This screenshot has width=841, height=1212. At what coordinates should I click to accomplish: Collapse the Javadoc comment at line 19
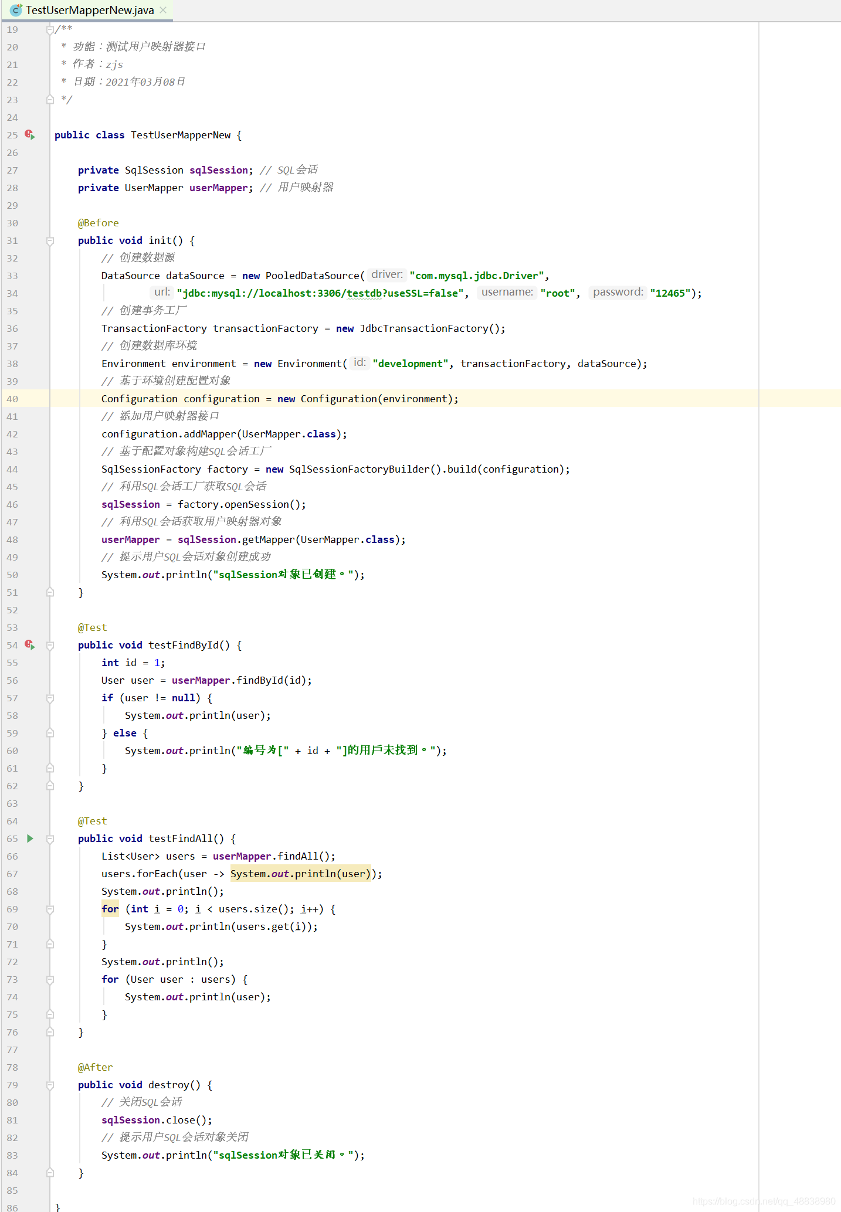[x=50, y=30]
